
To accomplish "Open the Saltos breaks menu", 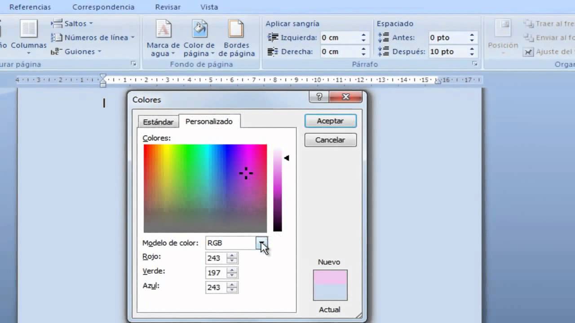I will [x=72, y=23].
